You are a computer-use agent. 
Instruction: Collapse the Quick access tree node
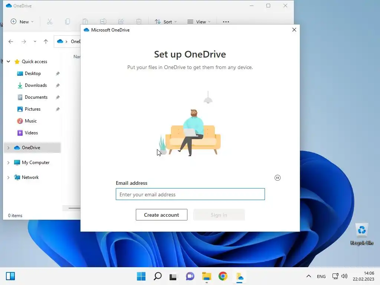pyautogui.click(x=8, y=62)
